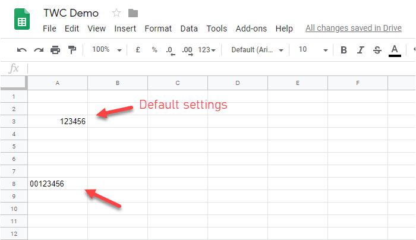416x240 pixels.
Task: Select column A header
Action: [x=58, y=83]
